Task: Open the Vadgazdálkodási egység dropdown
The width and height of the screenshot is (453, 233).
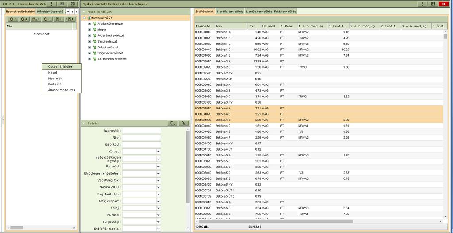Action: click(158, 159)
